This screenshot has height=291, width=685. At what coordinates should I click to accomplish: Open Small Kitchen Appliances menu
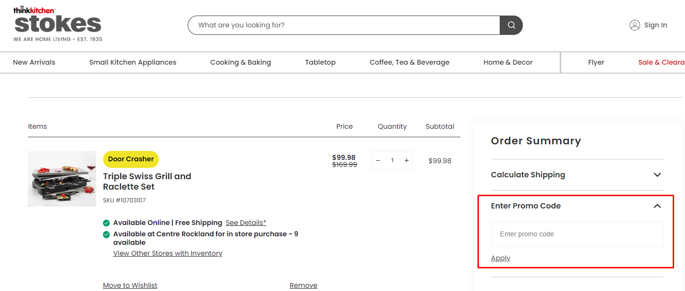point(133,62)
